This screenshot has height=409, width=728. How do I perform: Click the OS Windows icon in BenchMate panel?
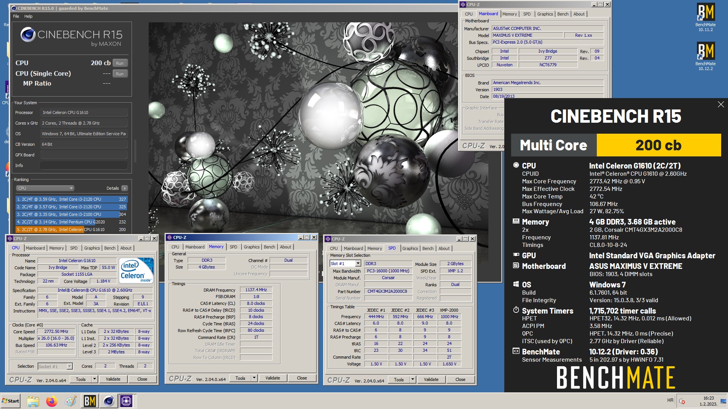point(516,284)
